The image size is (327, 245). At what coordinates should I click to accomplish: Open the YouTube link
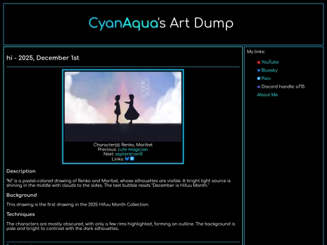tap(270, 62)
